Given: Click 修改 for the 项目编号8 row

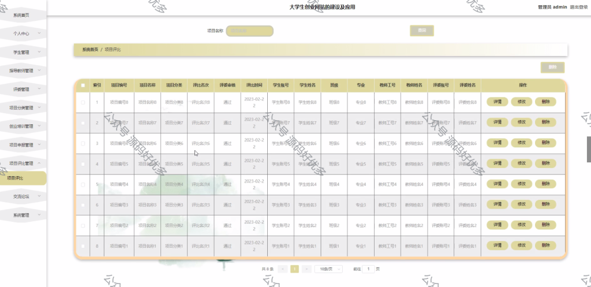Looking at the screenshot, I should click(x=522, y=102).
